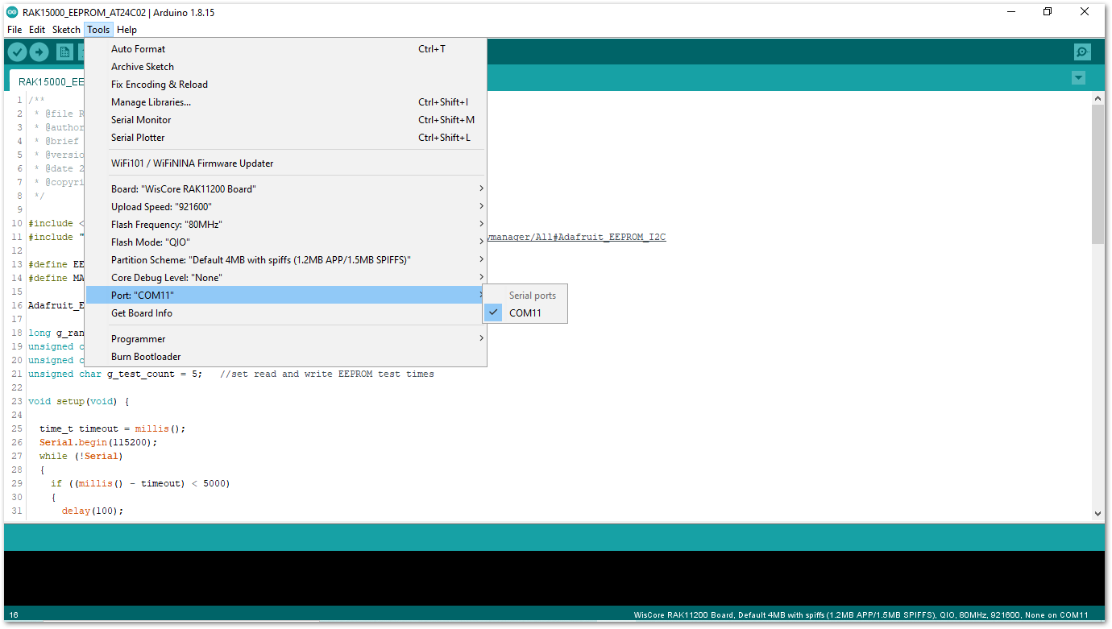Viewport: 1112px width, 629px height.
Task: Click the line number 16 indicator in status bar
Action: coord(14,615)
